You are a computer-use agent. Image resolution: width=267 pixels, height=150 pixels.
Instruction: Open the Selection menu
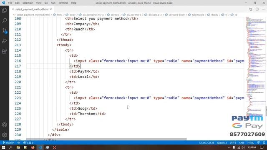tap(28, 3)
